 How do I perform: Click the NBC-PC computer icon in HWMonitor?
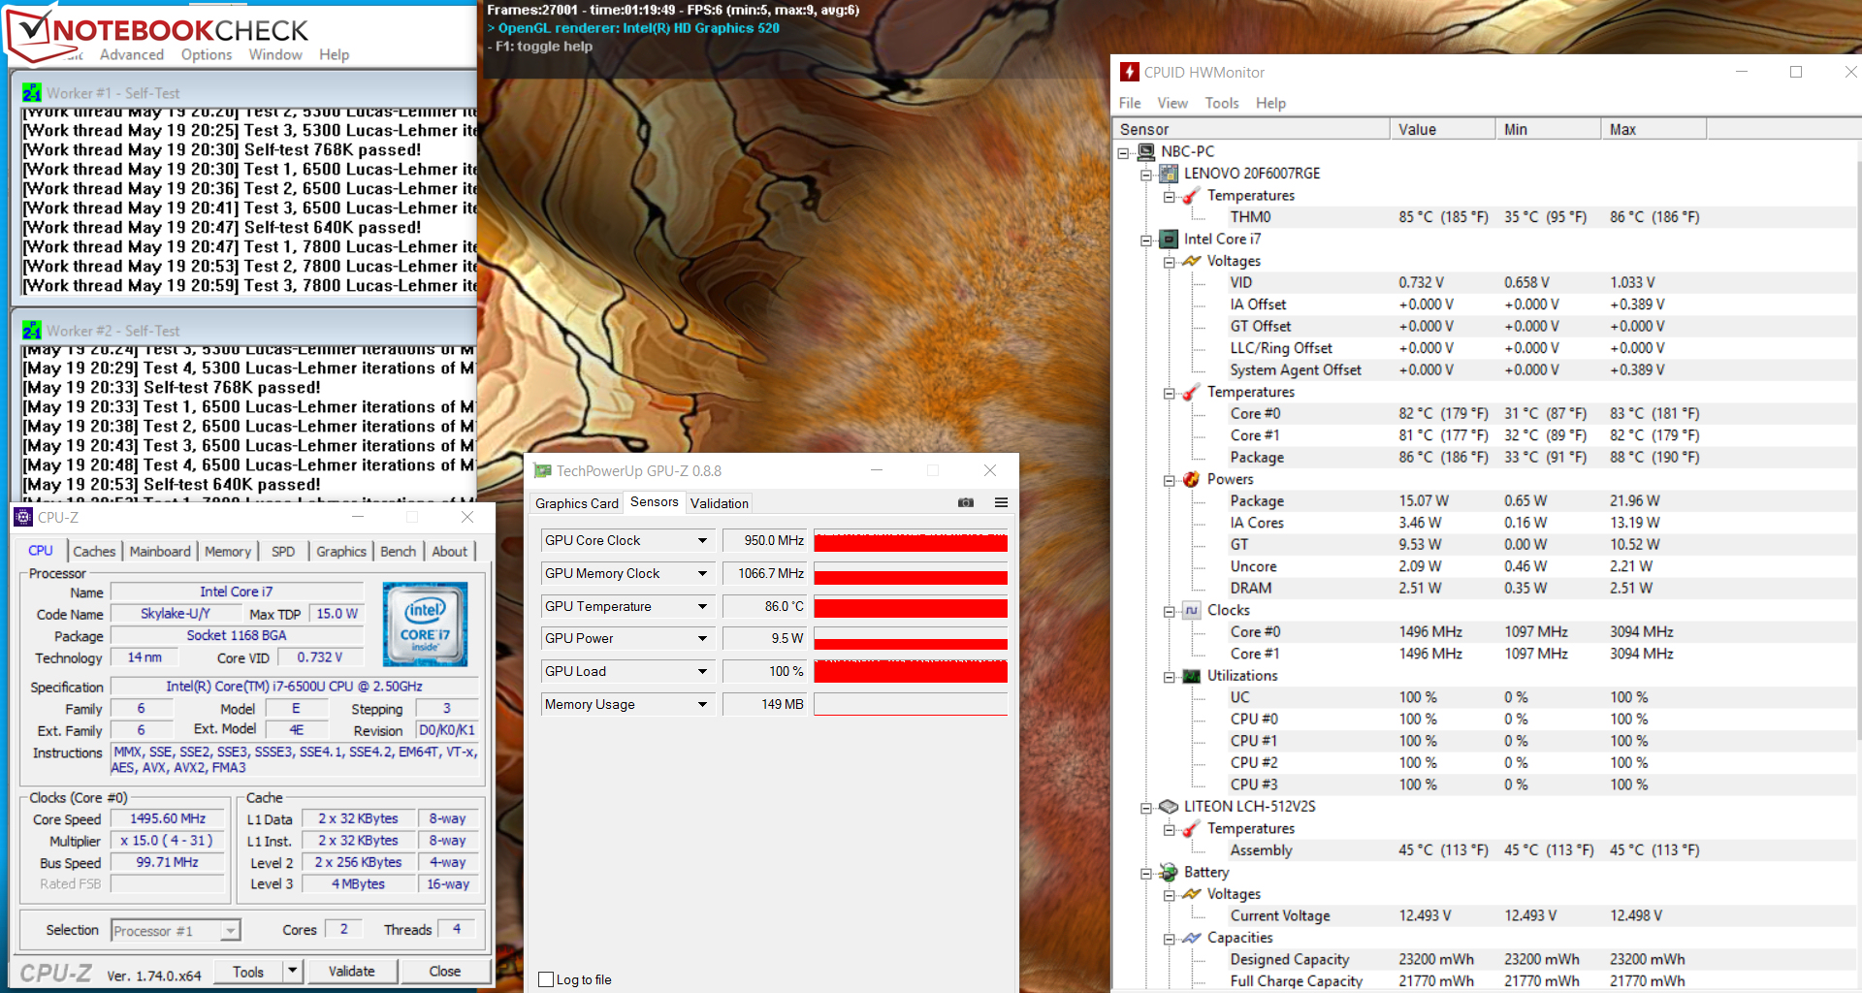click(x=1146, y=151)
